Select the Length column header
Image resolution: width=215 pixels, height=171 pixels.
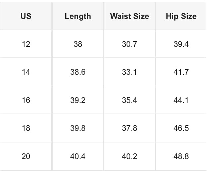click(78, 16)
